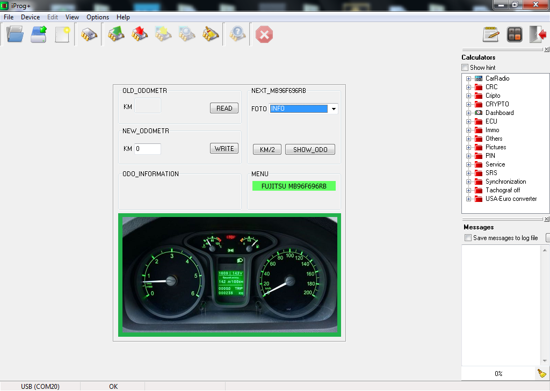Click the notepad with pencil icon

[x=491, y=35]
